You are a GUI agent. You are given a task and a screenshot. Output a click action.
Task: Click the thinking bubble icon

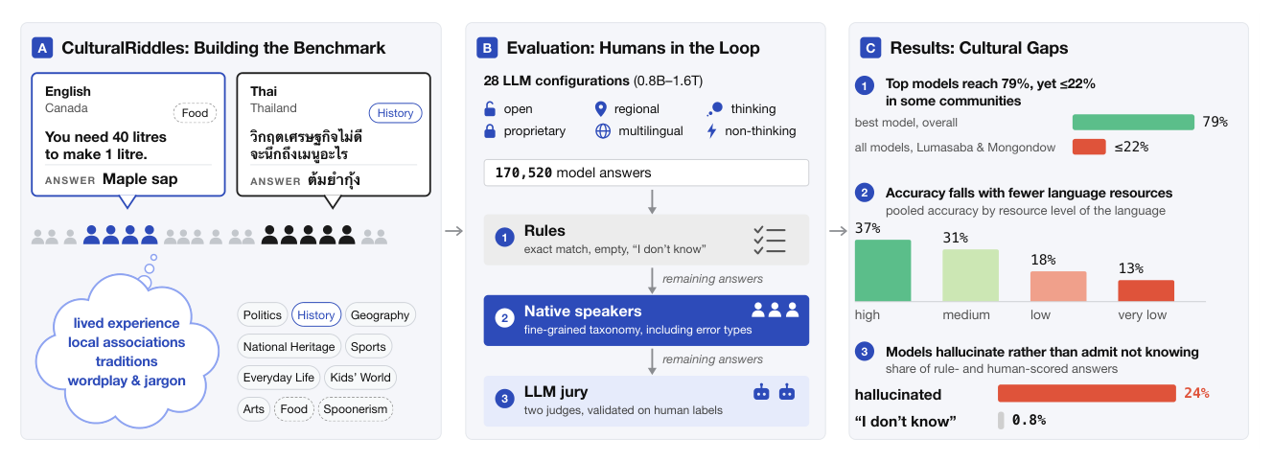point(714,108)
